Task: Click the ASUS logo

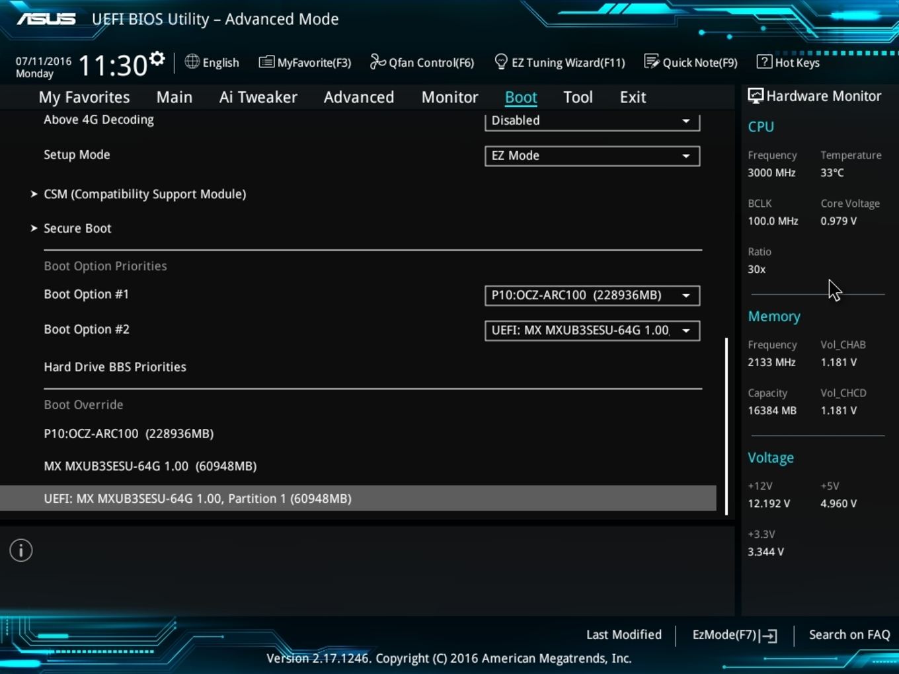Action: point(46,19)
